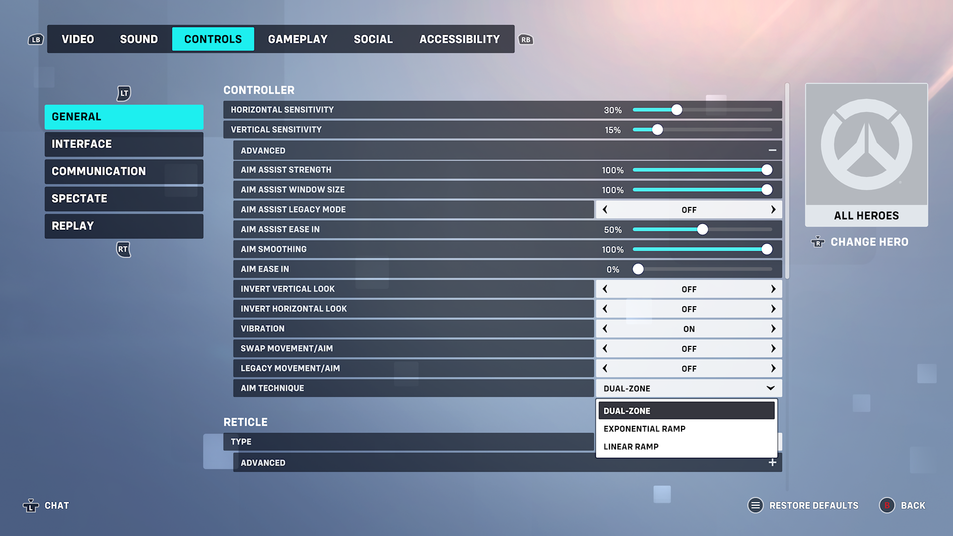Click the REPLAY sidebar item
The width and height of the screenshot is (953, 536).
point(124,226)
